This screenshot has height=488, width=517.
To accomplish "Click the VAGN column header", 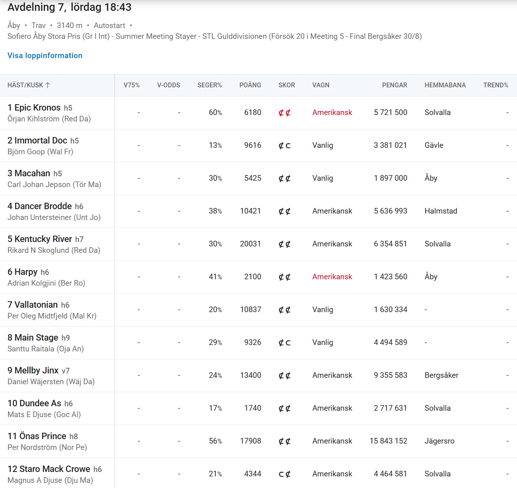I will 321,85.
